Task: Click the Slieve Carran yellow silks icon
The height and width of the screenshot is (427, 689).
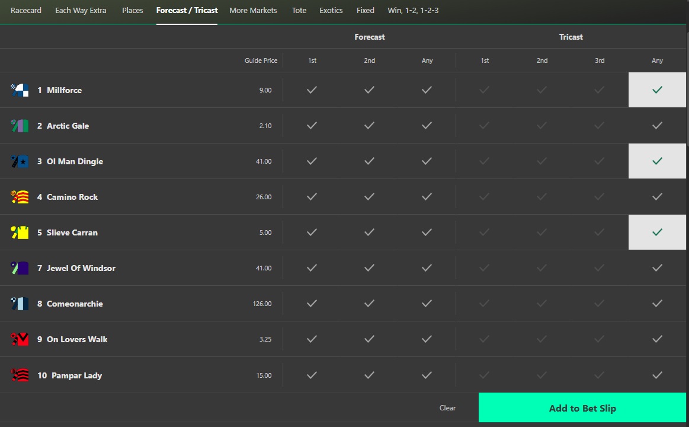Action: 18,232
